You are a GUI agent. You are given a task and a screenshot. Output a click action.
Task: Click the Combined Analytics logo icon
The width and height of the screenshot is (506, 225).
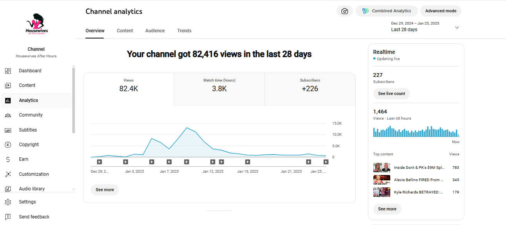click(x=366, y=11)
